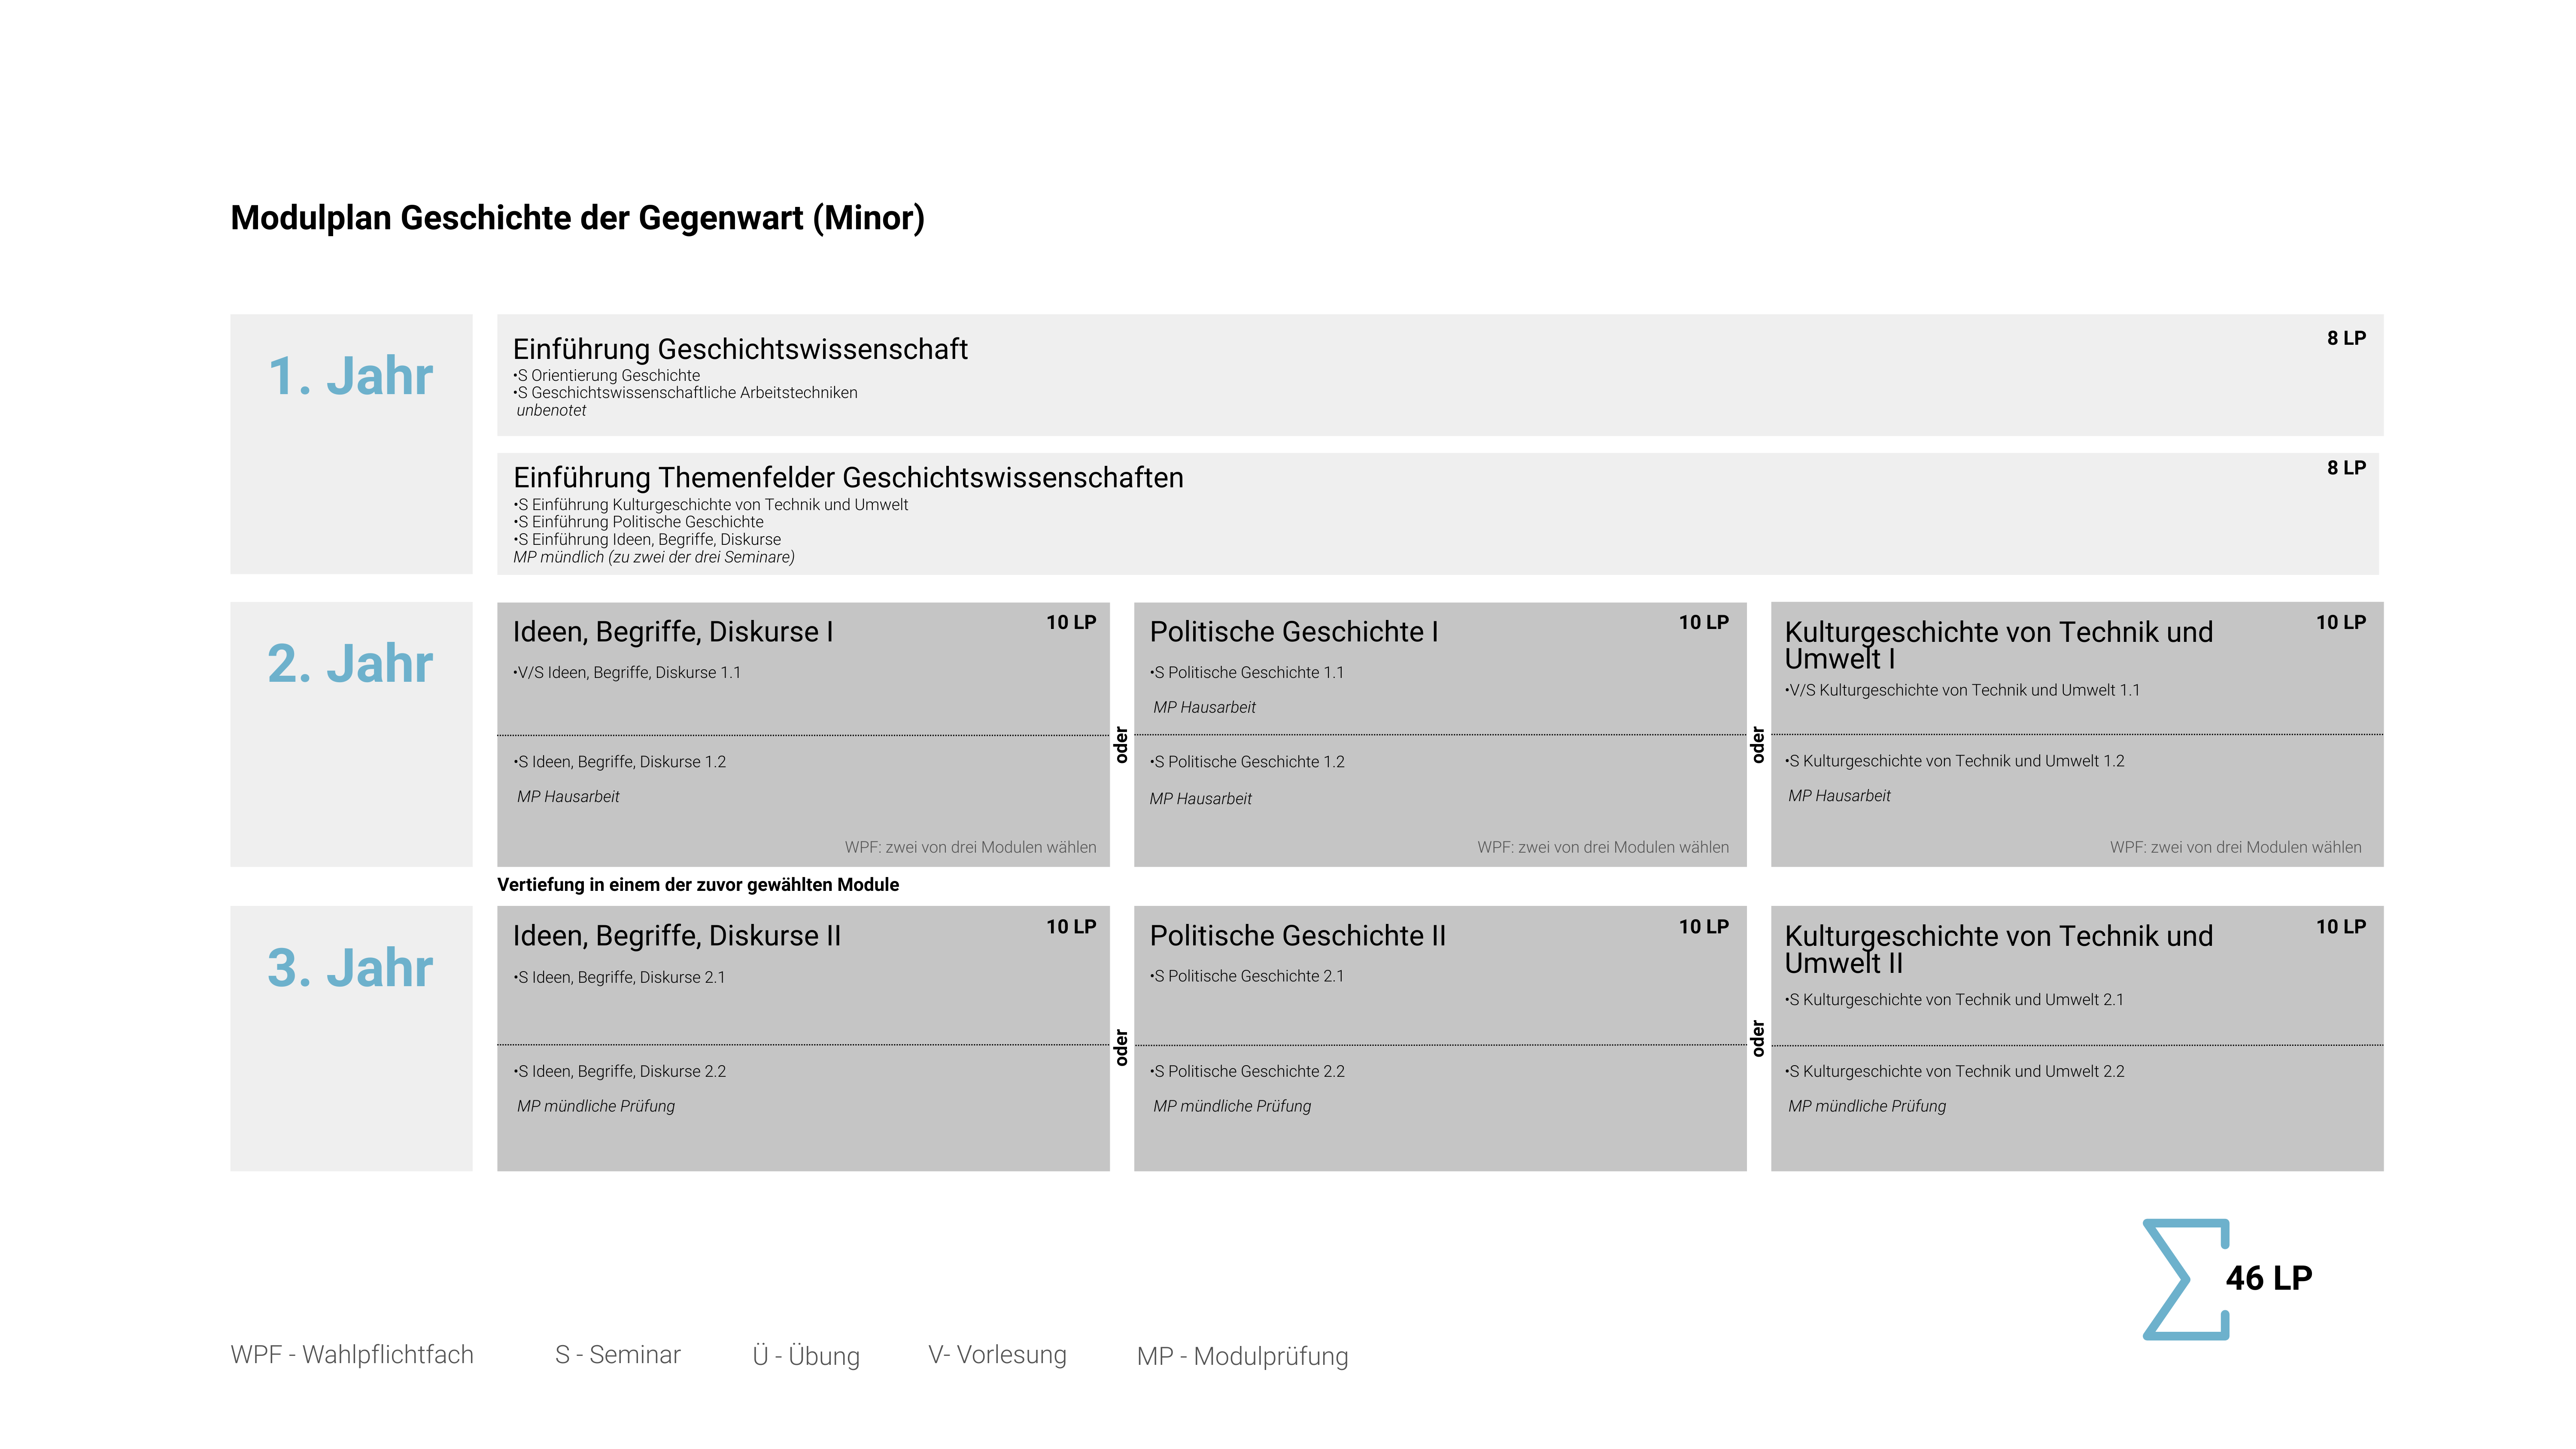Click S Politische Geschichte 2.2 seminar entry
This screenshot has width=2576, height=1449.
(x=1247, y=1071)
